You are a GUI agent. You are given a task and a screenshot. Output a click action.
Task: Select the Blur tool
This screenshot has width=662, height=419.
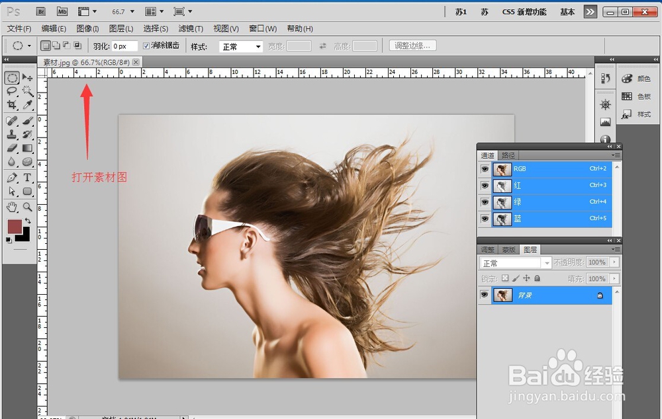pos(12,161)
